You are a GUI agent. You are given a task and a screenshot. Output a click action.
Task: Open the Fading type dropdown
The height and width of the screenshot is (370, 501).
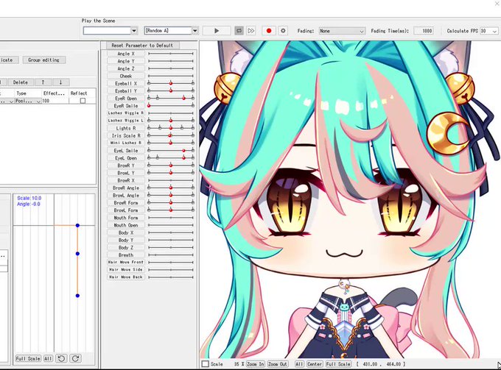342,31
